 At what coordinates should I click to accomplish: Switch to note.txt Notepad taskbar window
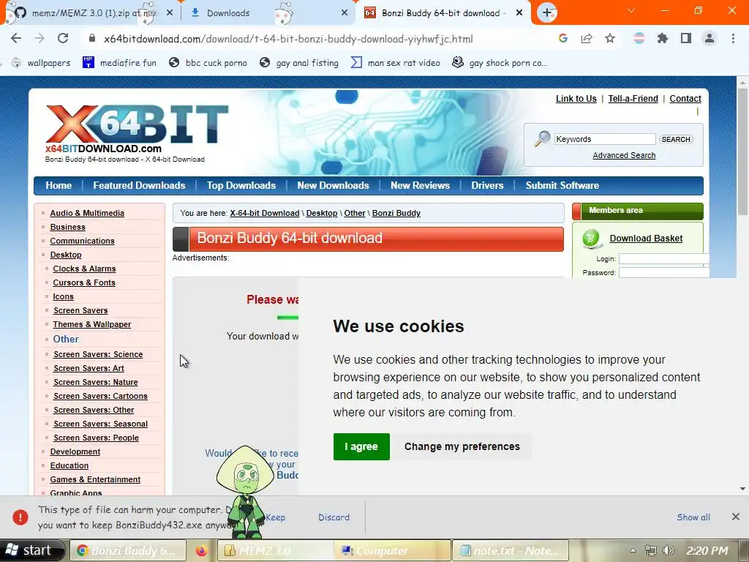click(510, 550)
